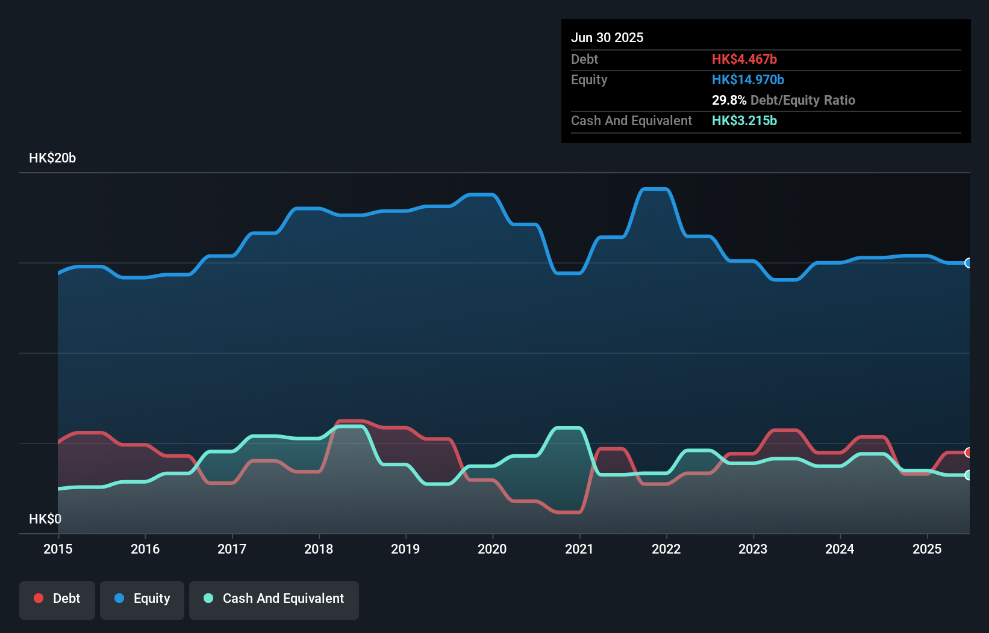This screenshot has height=633, width=989.
Task: Toggle the Equity series label in legend
Action: (x=152, y=599)
